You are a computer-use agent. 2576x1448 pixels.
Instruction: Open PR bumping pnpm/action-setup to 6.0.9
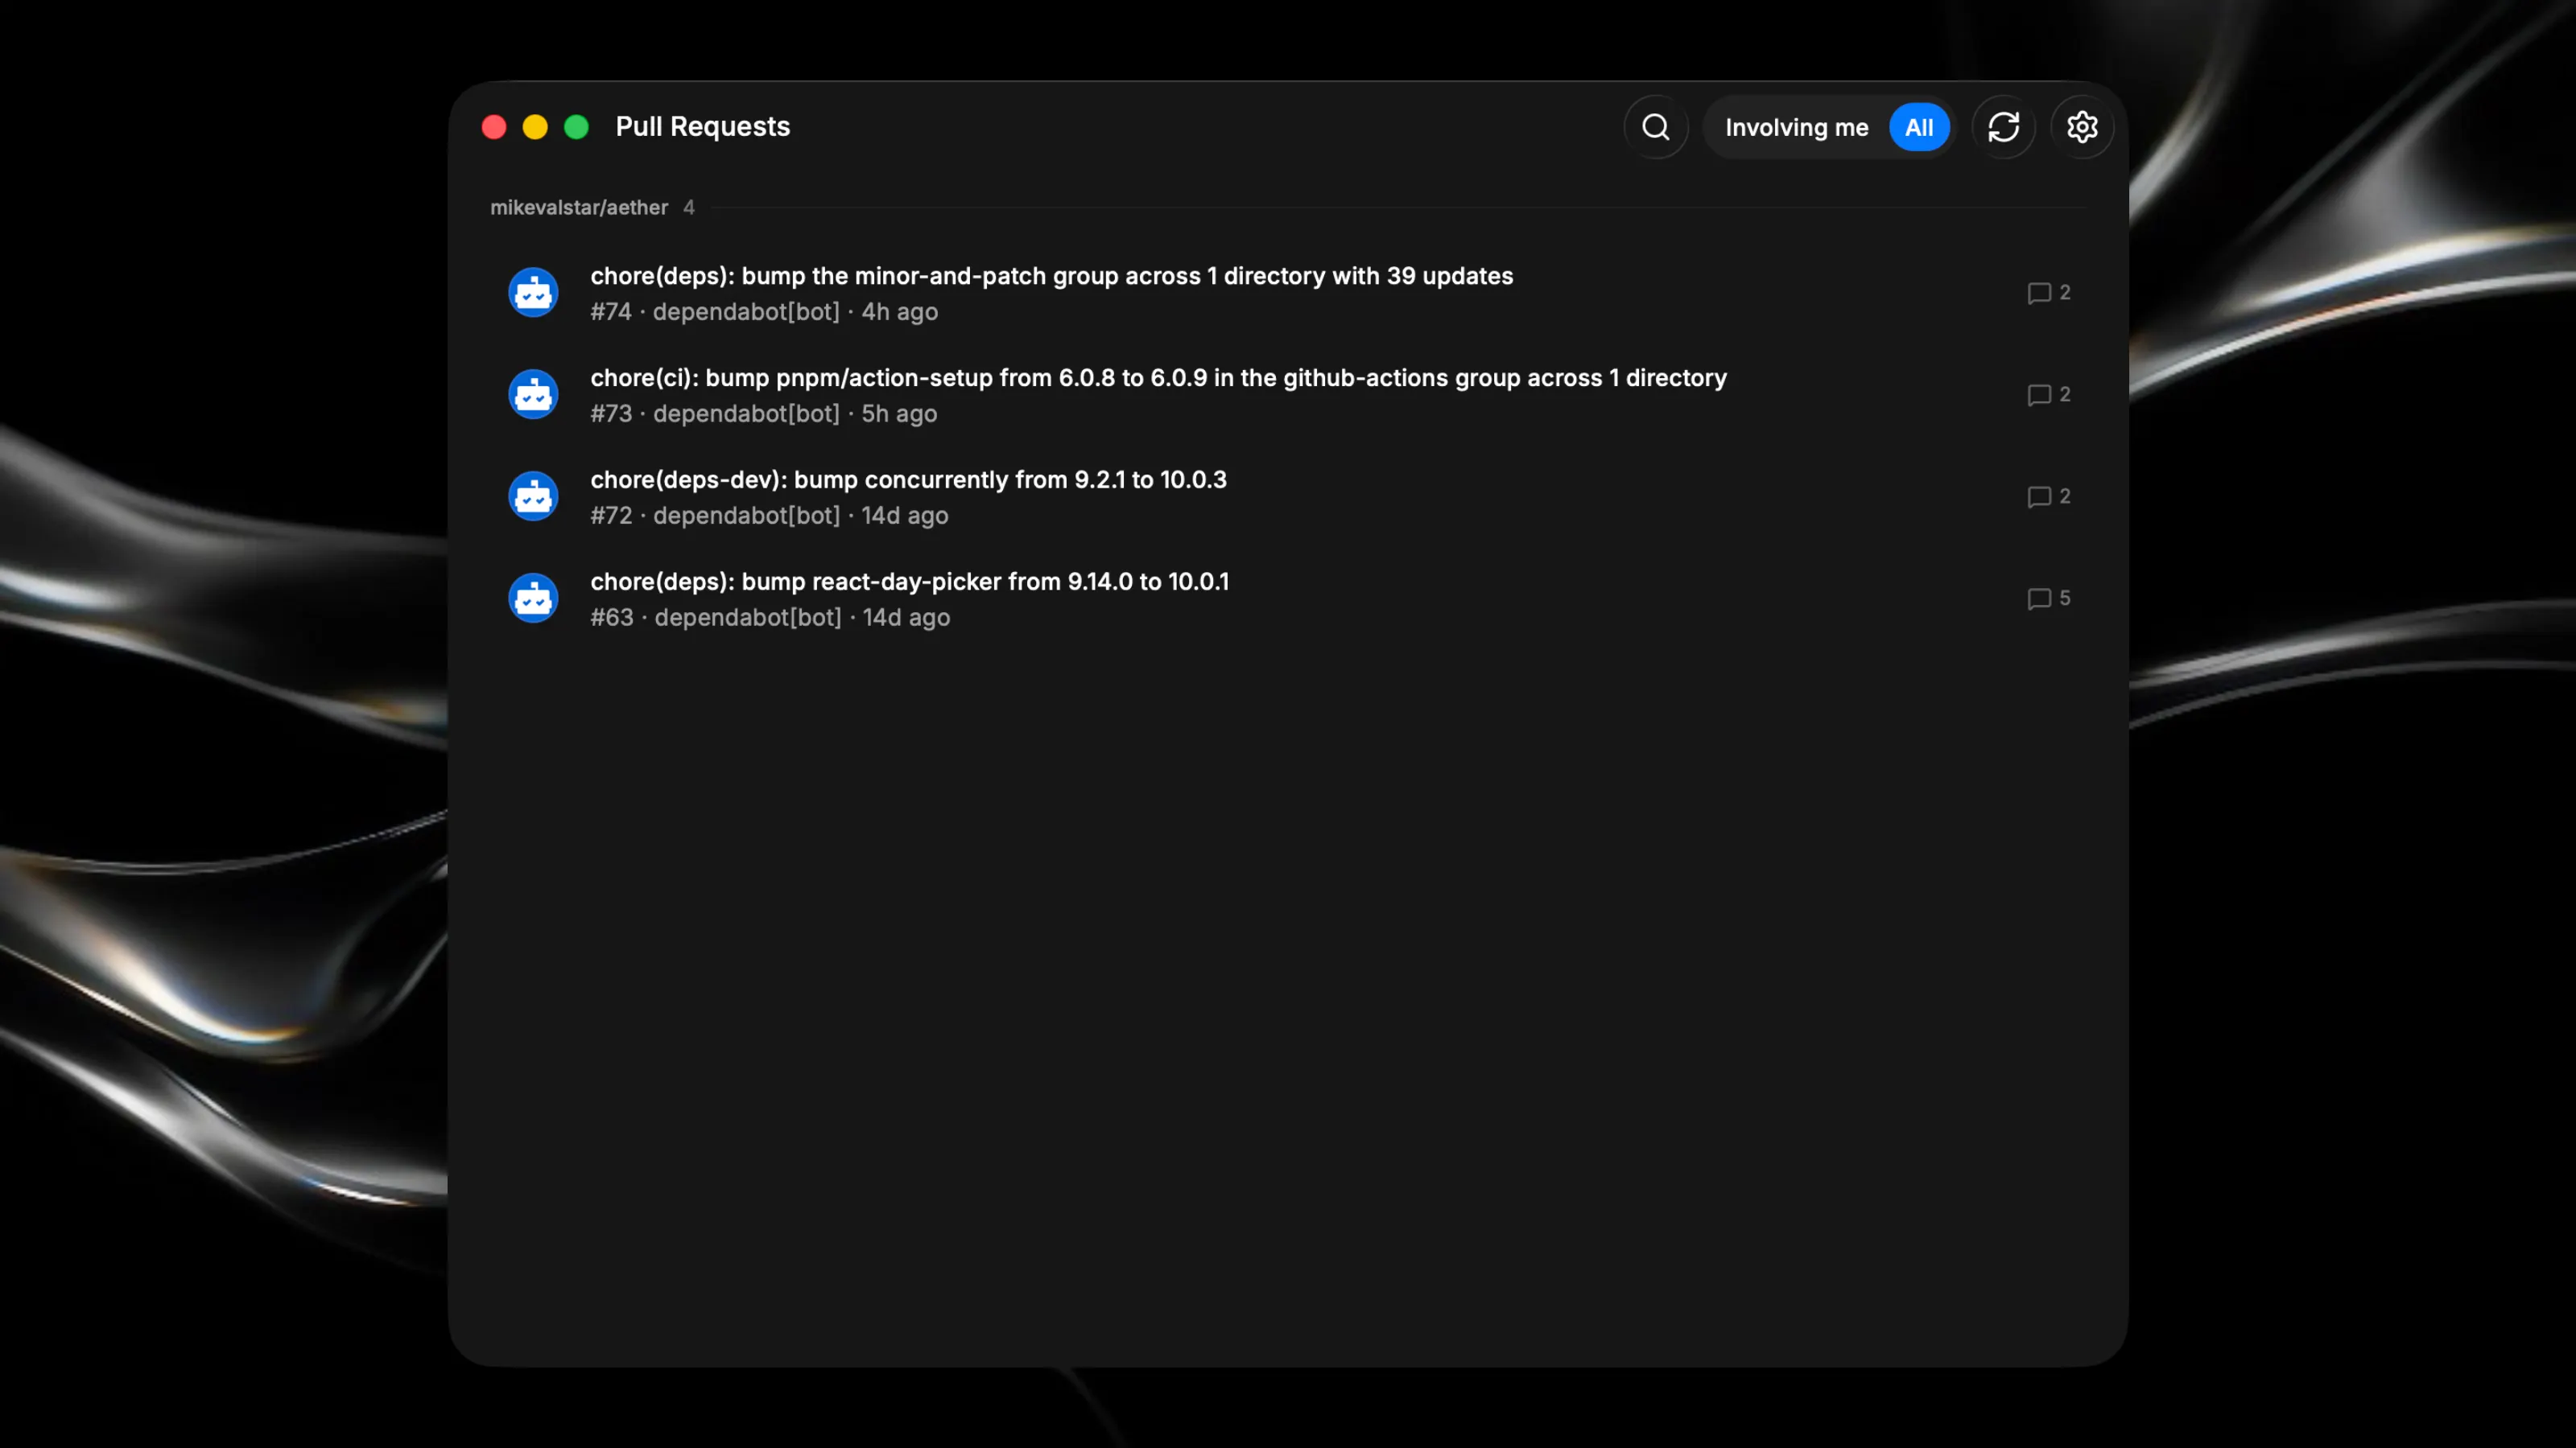[x=1158, y=378]
